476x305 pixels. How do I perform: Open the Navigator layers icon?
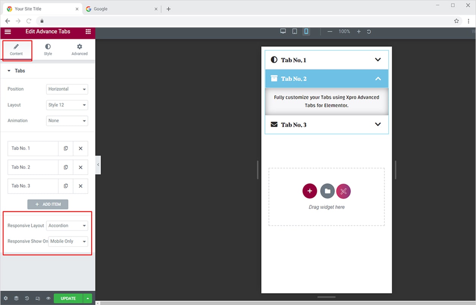point(16,299)
